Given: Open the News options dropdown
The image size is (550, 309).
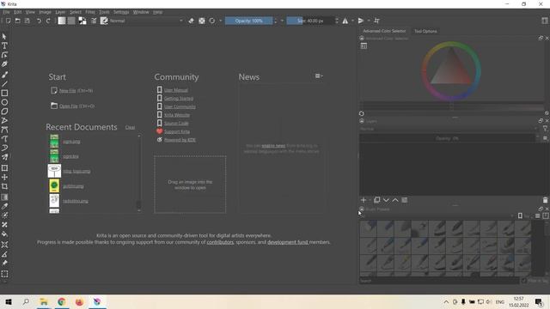Looking at the screenshot, I should (319, 76).
